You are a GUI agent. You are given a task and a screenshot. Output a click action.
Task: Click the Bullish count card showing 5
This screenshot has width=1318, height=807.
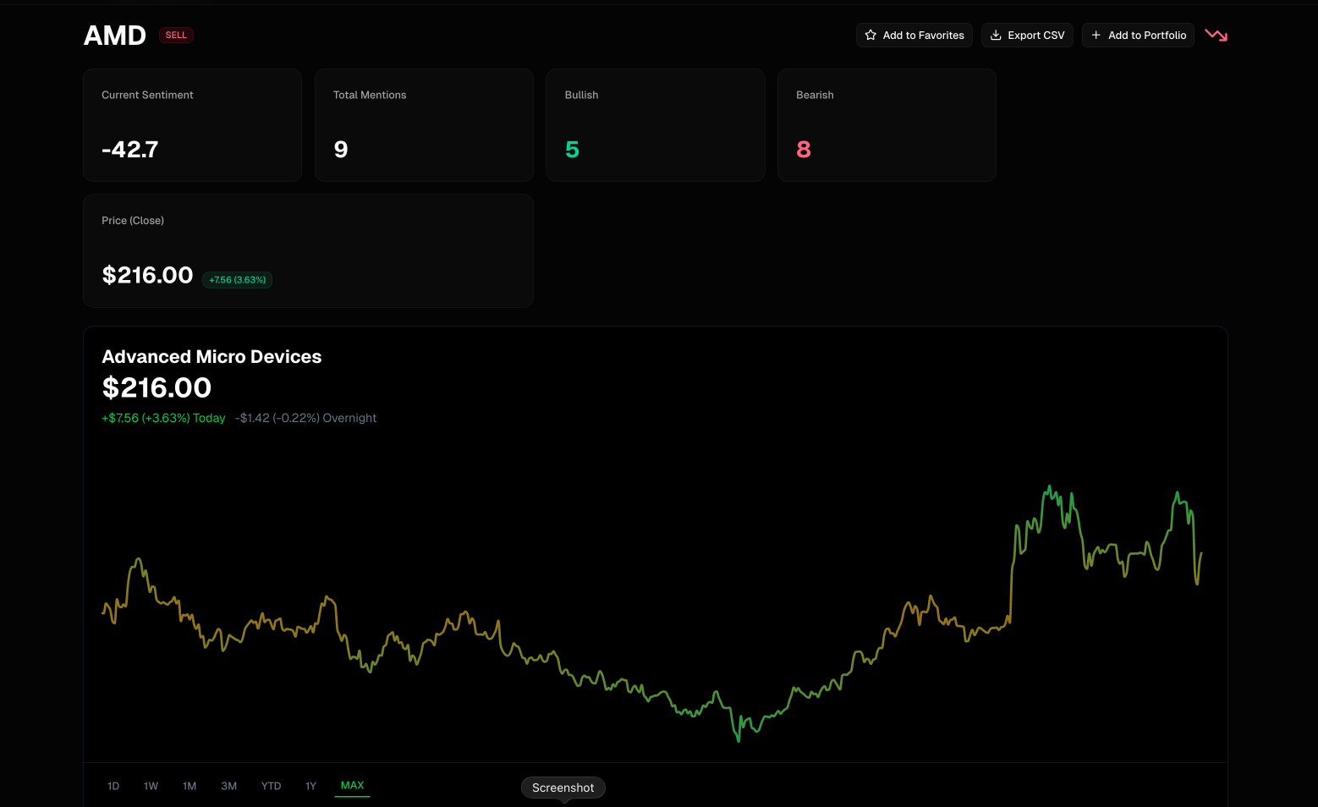[656, 125]
